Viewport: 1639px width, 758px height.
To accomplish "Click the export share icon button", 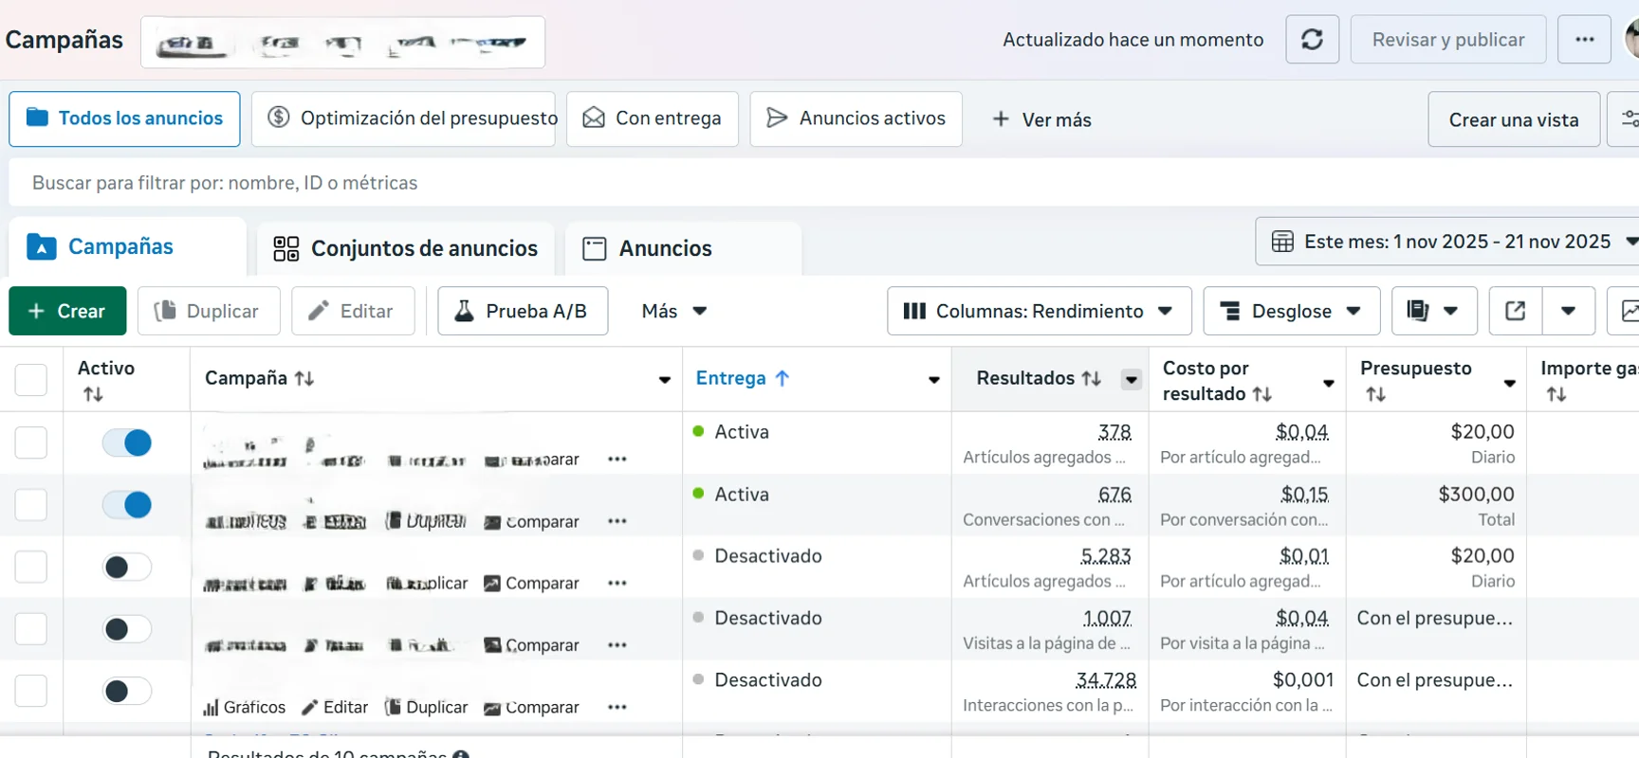I will pos(1516,311).
